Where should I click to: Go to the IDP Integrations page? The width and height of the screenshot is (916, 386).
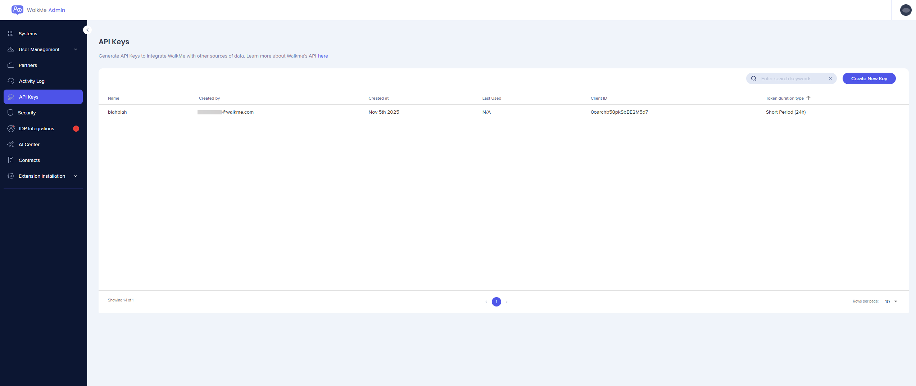click(36, 128)
